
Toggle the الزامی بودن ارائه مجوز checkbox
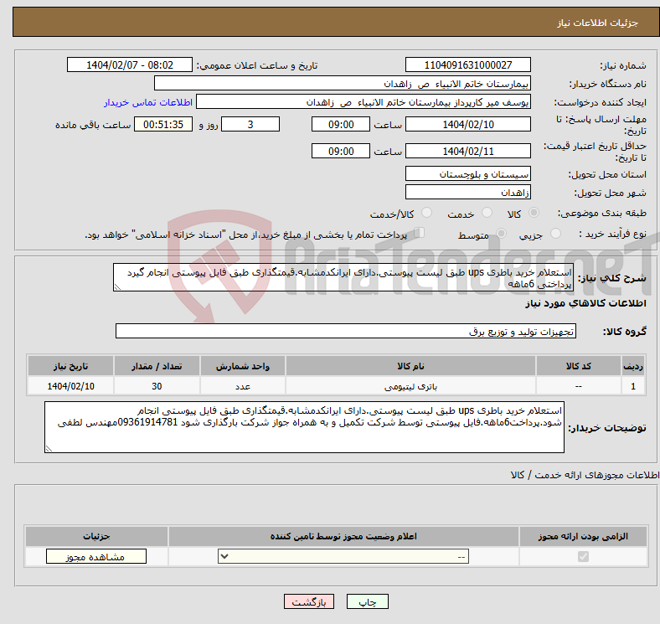click(x=583, y=557)
